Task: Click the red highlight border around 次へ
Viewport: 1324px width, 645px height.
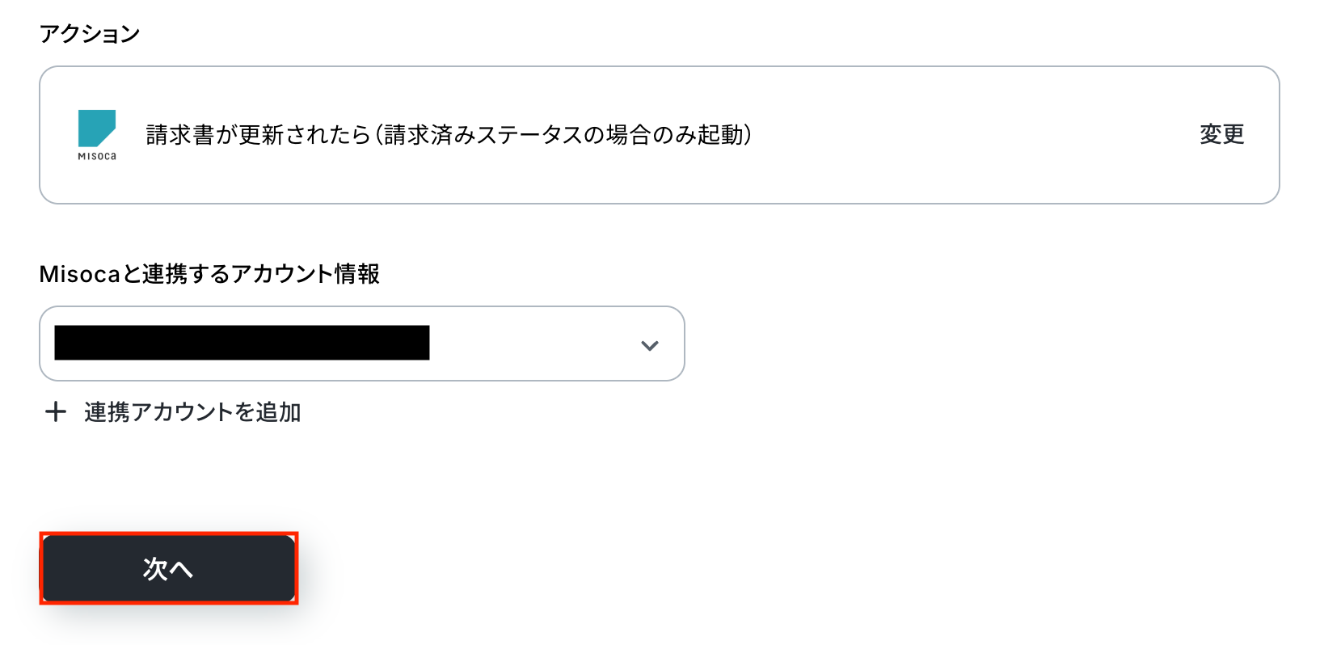Action: 169,533
